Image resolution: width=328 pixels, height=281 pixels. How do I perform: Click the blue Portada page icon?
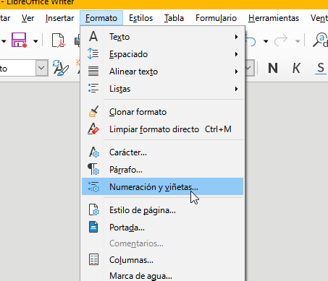93,227
